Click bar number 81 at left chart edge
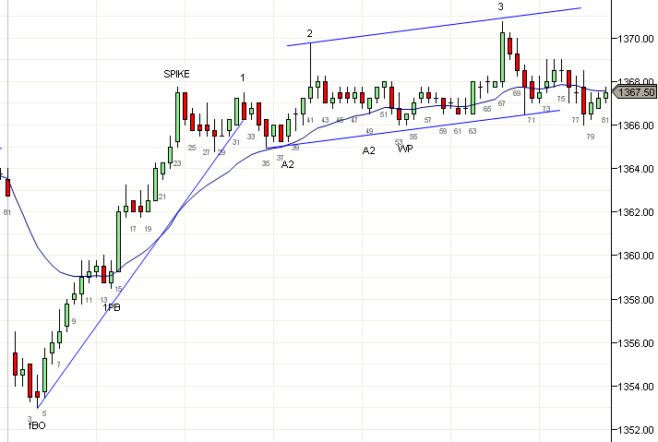658x442 pixels. (x=6, y=212)
